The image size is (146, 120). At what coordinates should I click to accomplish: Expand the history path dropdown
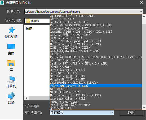pyautogui.click(x=141, y=12)
